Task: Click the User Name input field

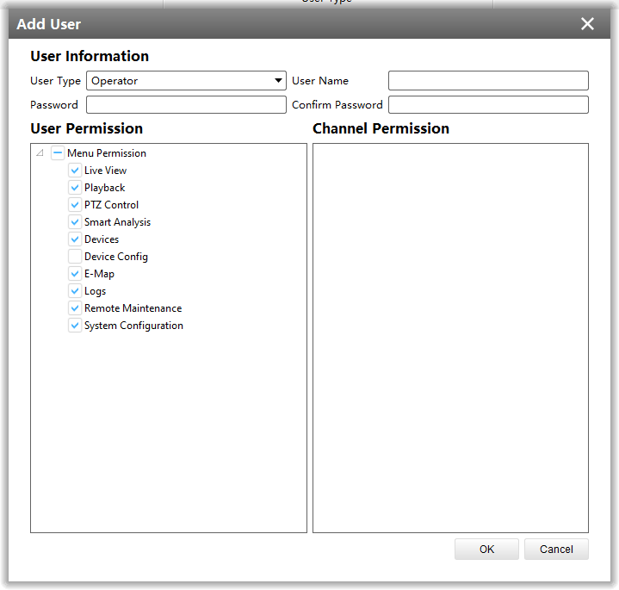Action: click(x=488, y=81)
